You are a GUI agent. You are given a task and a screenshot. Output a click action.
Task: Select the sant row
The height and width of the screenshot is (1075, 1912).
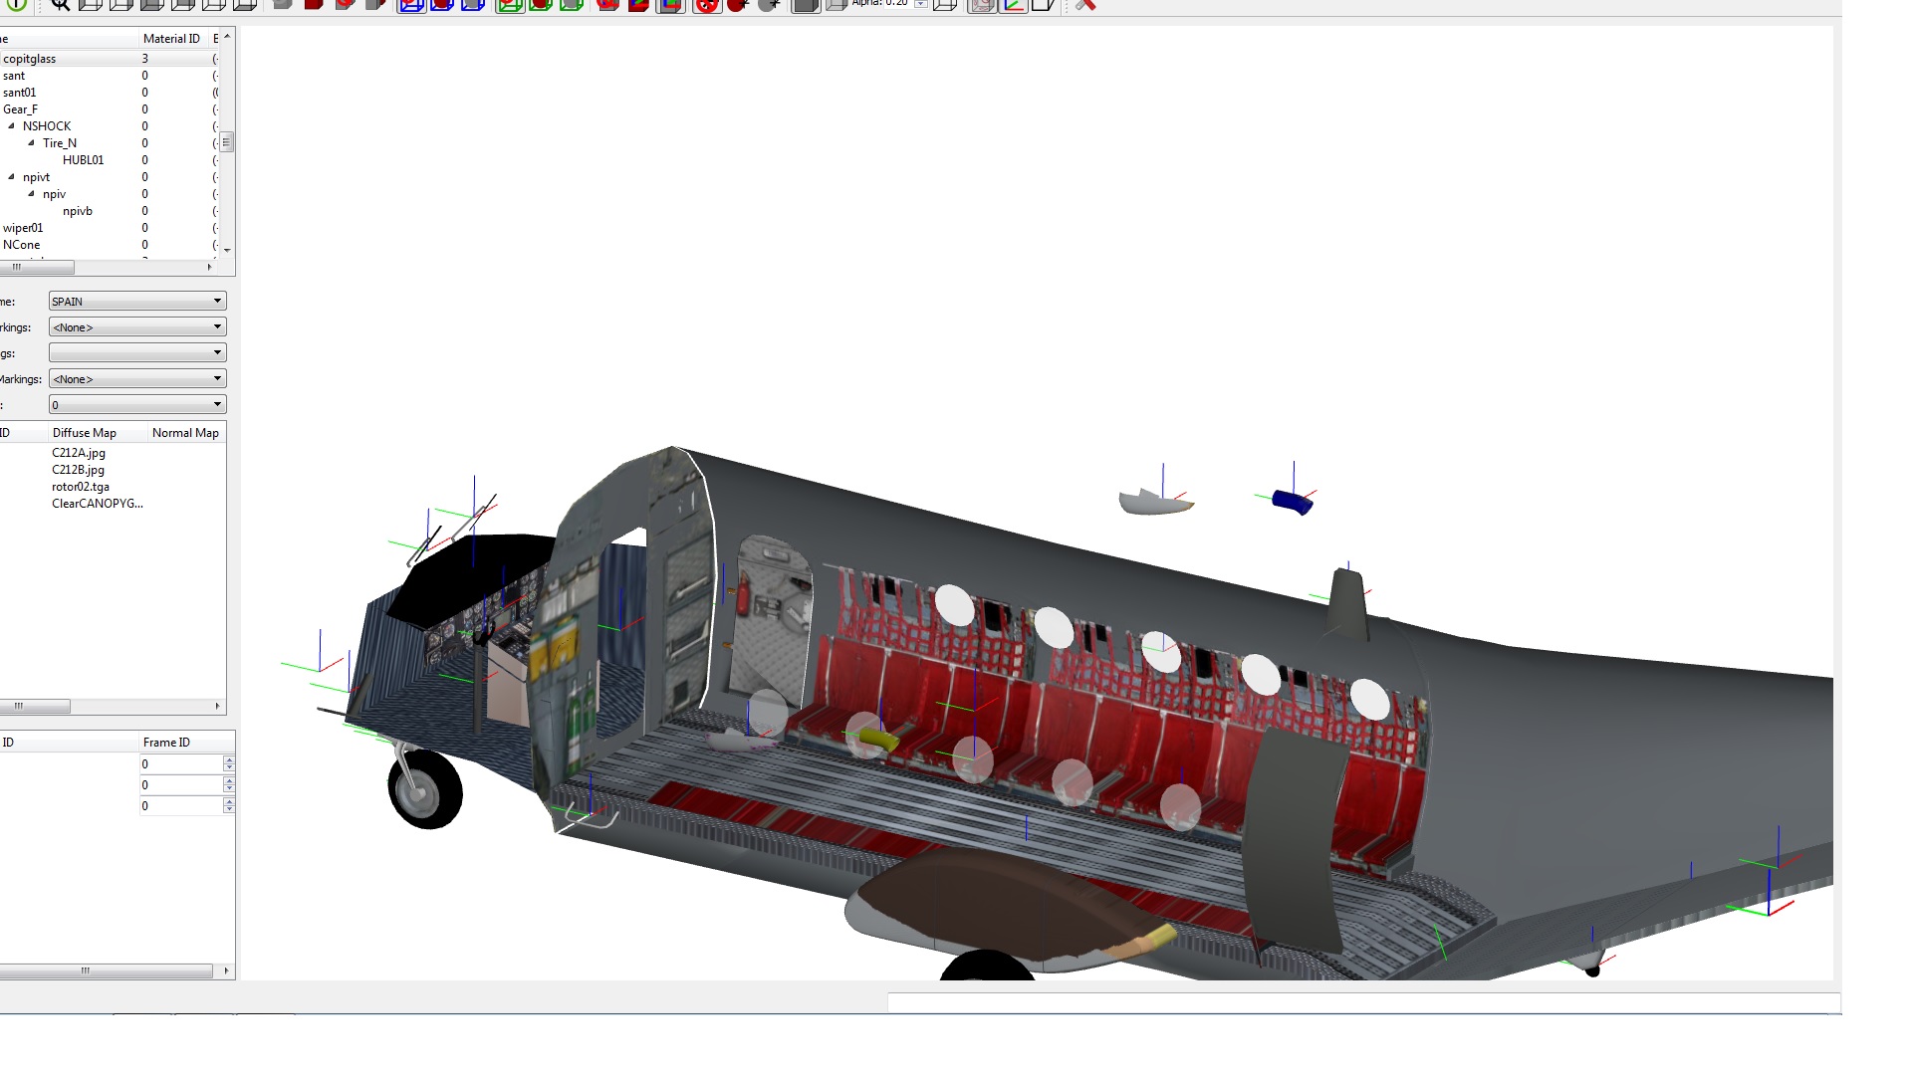click(x=110, y=76)
